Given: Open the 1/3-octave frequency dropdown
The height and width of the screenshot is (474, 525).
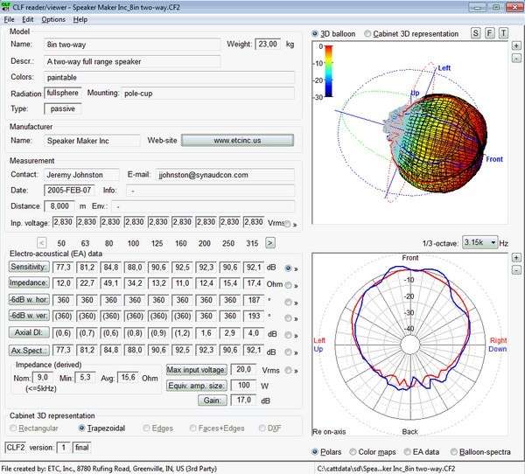Looking at the screenshot, I should [x=479, y=241].
